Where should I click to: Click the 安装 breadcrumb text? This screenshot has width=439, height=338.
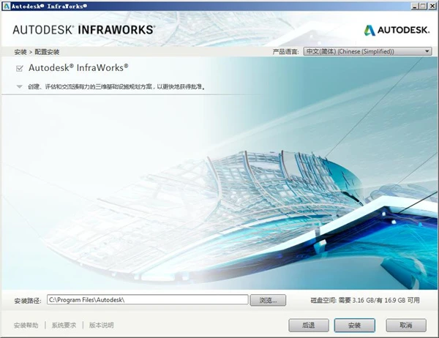click(20, 52)
